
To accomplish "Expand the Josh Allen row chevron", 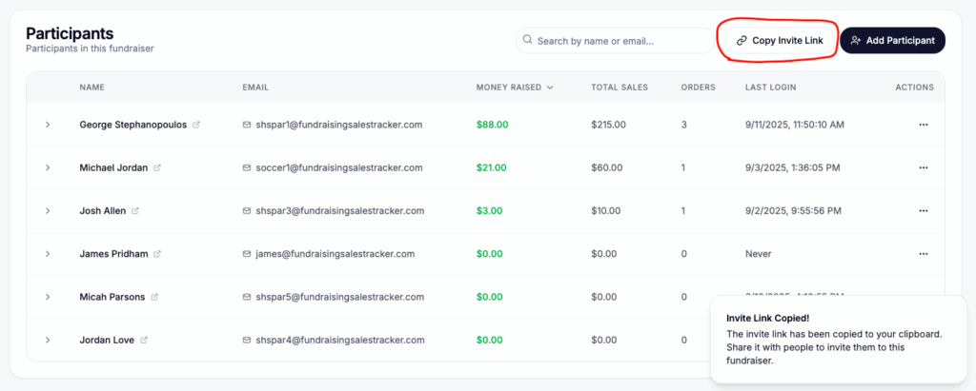I will (48, 210).
